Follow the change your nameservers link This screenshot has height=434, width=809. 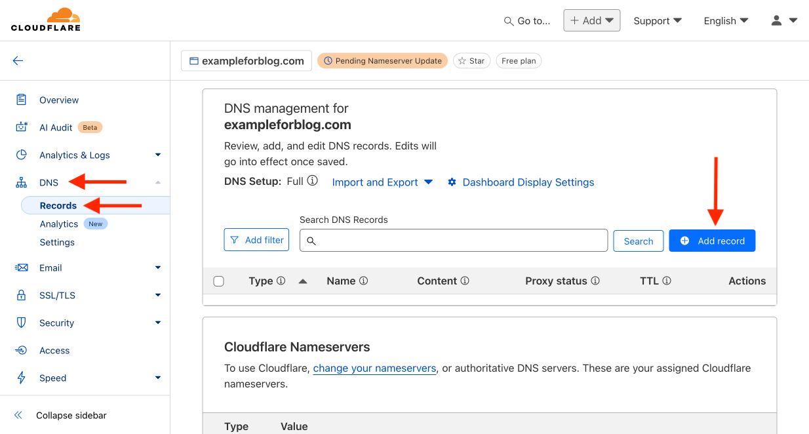tap(374, 368)
